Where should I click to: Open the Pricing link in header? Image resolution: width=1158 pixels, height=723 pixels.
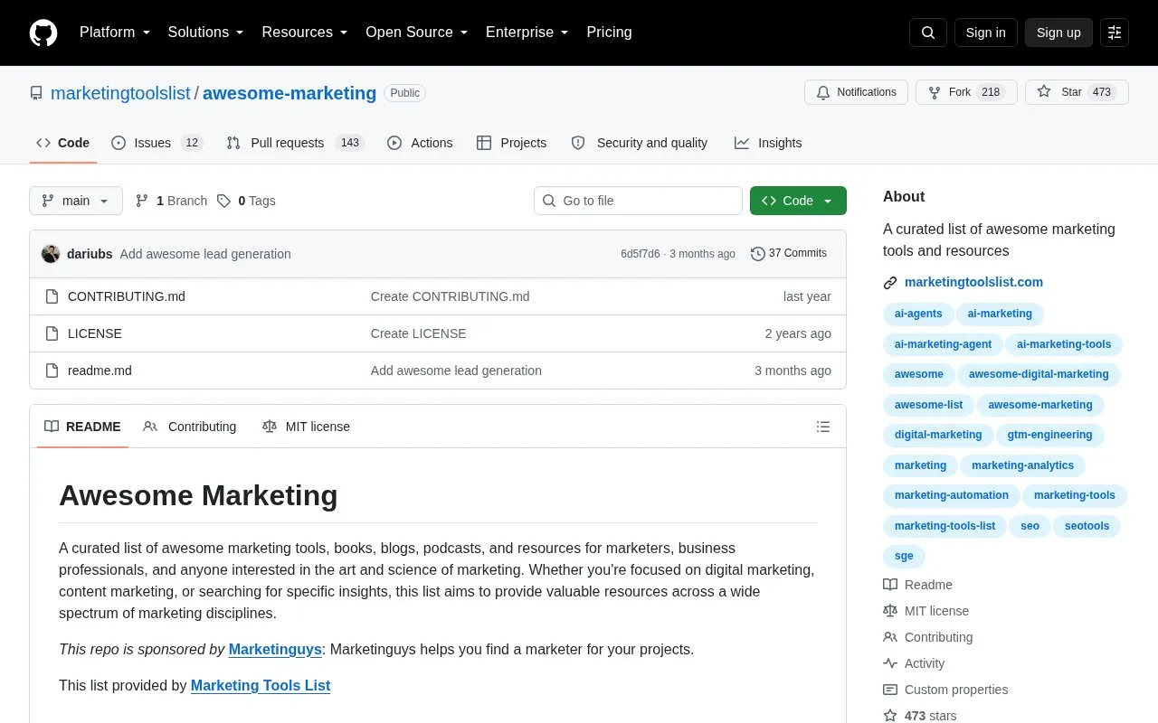(609, 33)
